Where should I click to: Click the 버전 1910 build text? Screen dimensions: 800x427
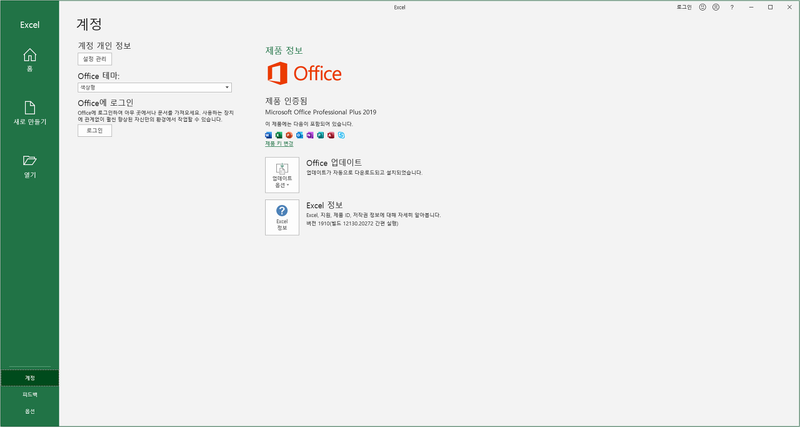pos(352,223)
